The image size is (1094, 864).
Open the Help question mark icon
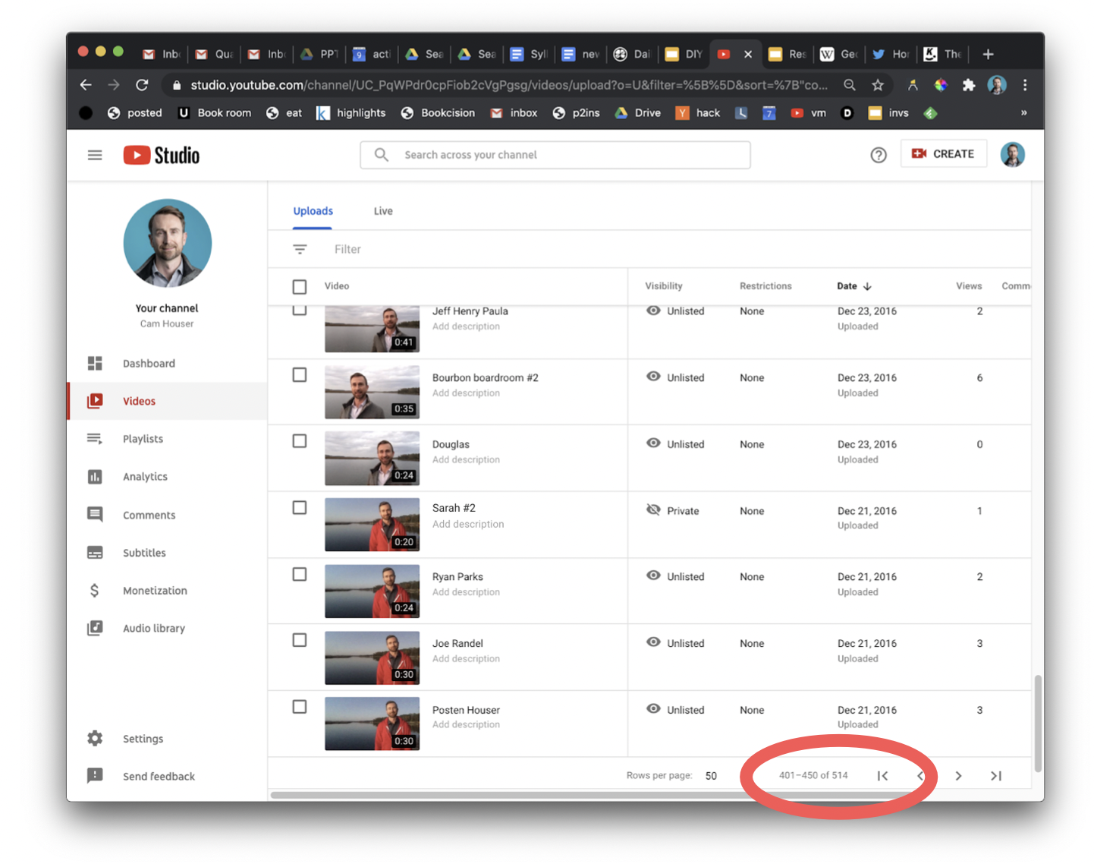879,155
